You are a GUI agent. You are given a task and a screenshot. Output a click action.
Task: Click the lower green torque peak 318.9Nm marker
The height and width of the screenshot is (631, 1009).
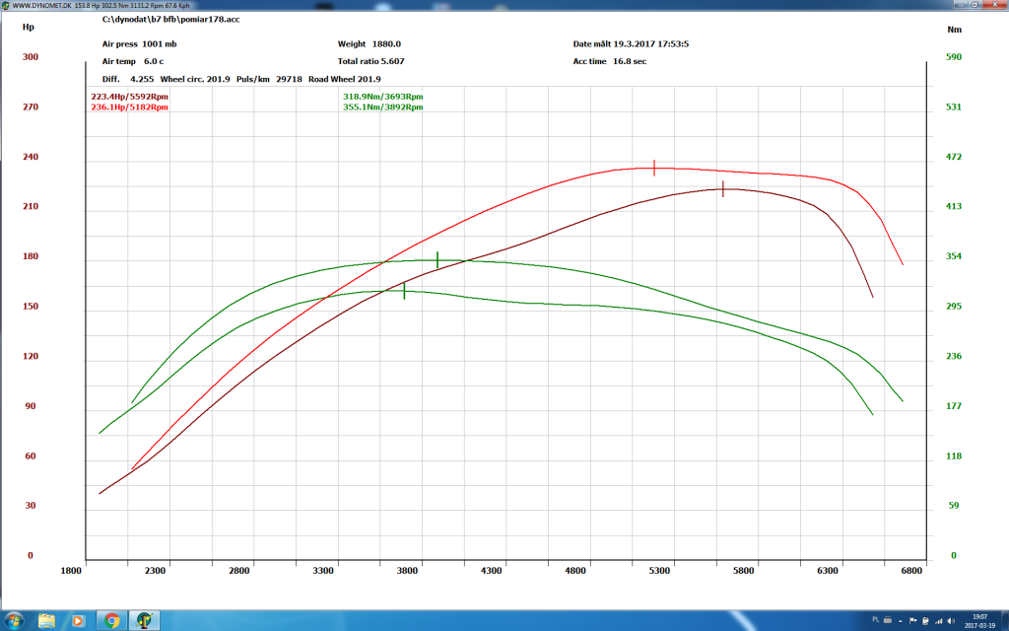point(404,291)
